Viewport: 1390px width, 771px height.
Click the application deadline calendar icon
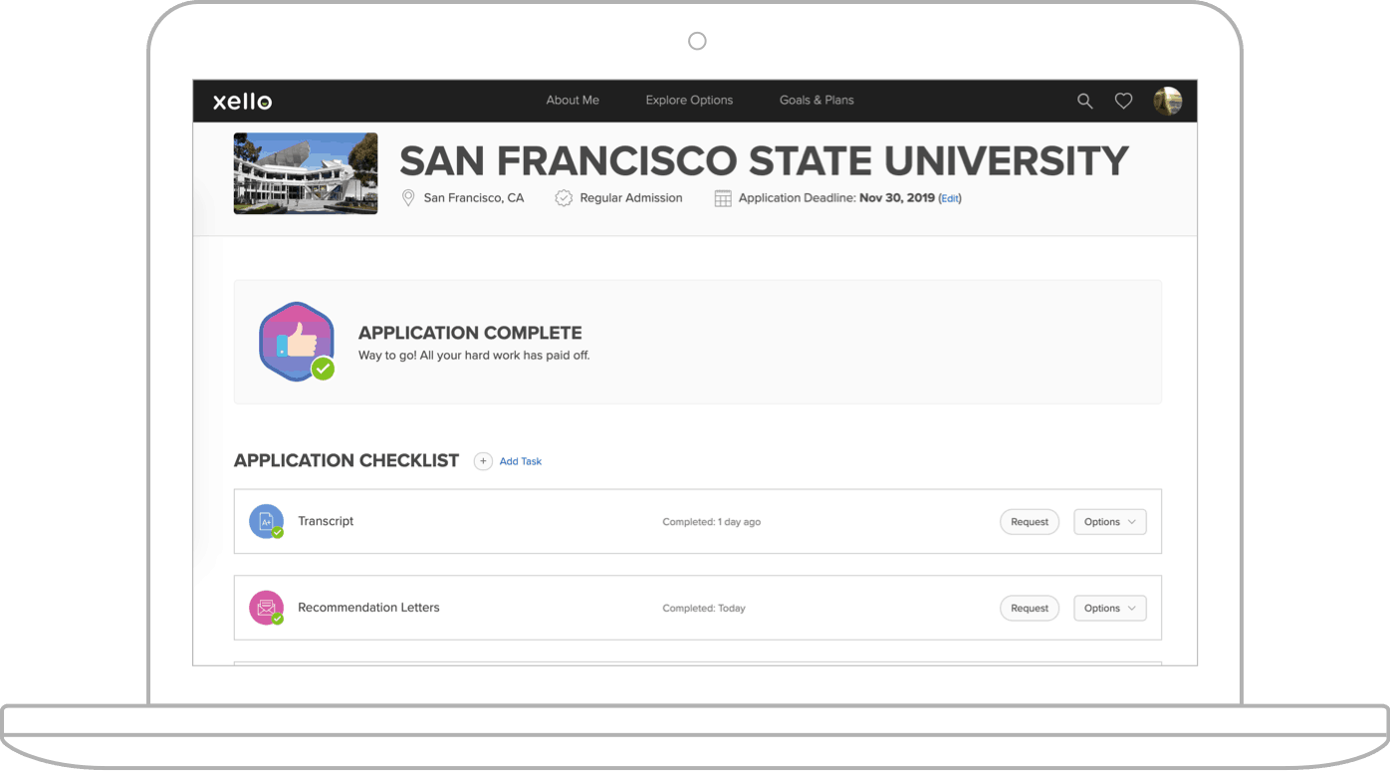click(x=723, y=198)
